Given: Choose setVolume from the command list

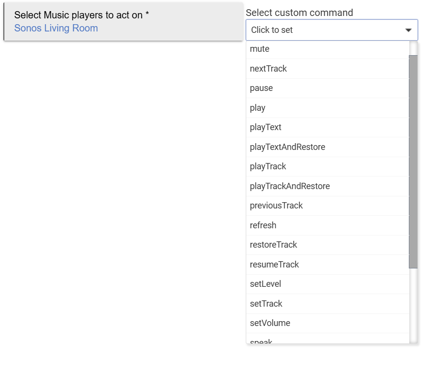Looking at the screenshot, I should point(270,323).
